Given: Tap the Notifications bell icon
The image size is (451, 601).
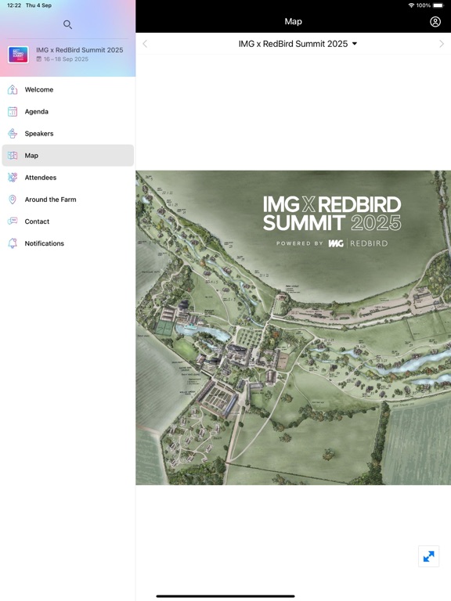Looking at the screenshot, I should 13,243.
